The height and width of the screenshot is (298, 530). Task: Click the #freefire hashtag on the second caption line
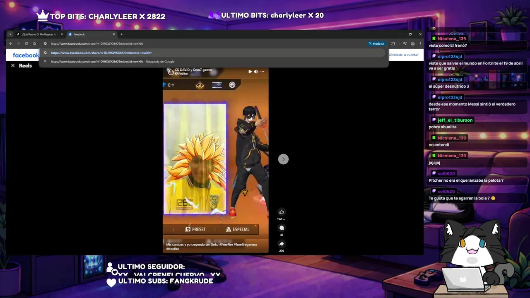[173, 249]
